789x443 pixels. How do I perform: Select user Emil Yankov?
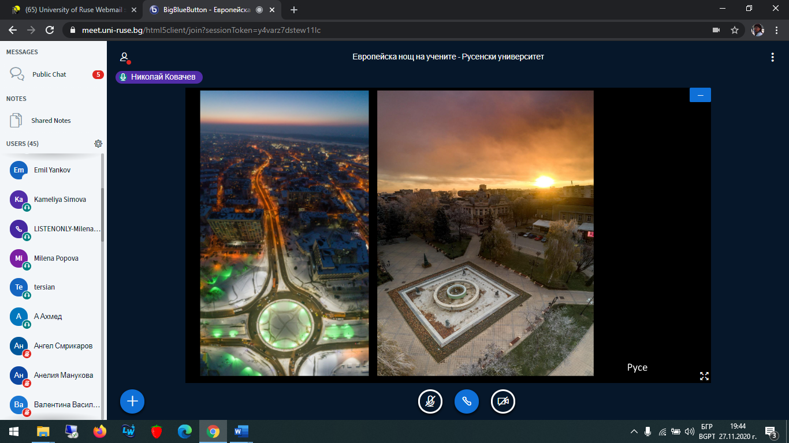(x=52, y=170)
